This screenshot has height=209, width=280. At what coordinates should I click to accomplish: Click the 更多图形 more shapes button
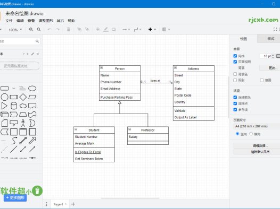[15, 198]
